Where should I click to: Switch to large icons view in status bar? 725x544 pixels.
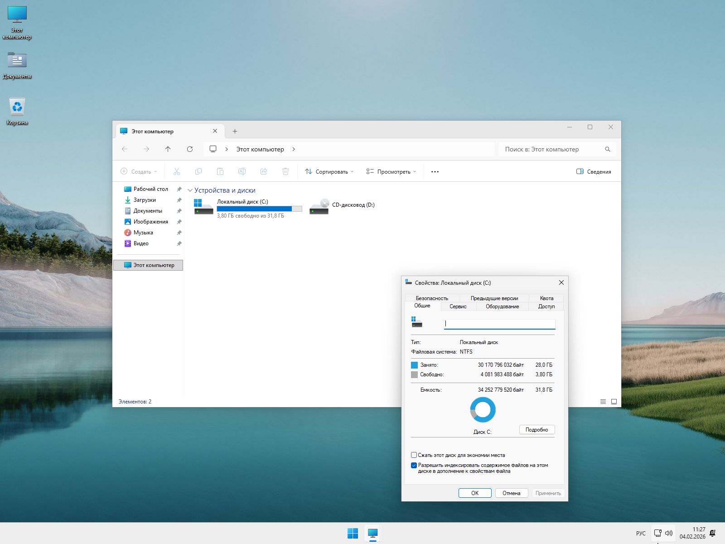tap(614, 402)
